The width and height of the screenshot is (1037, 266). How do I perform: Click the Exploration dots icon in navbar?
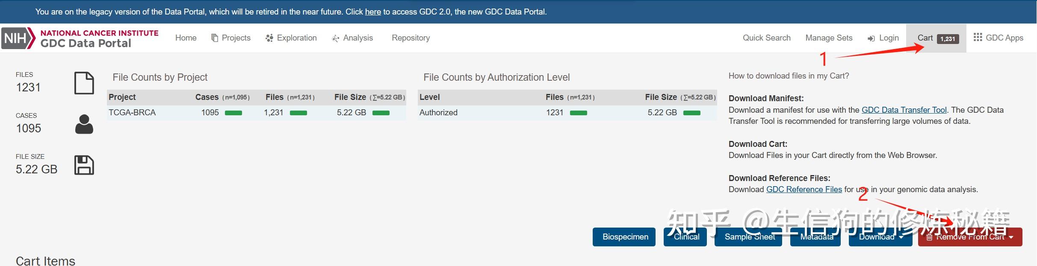click(269, 38)
